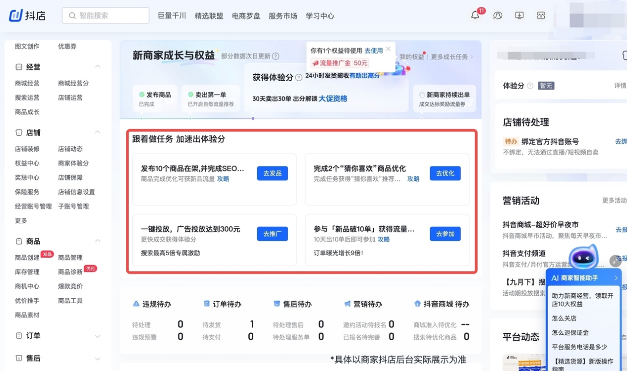Expand the 售后 sidebar section

click(x=98, y=359)
